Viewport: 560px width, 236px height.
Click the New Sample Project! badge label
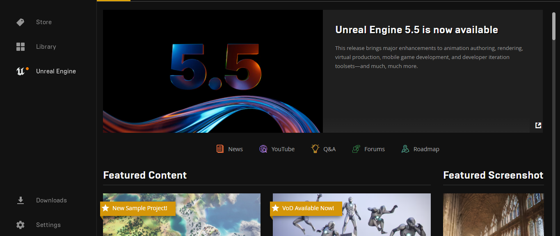tap(140, 208)
